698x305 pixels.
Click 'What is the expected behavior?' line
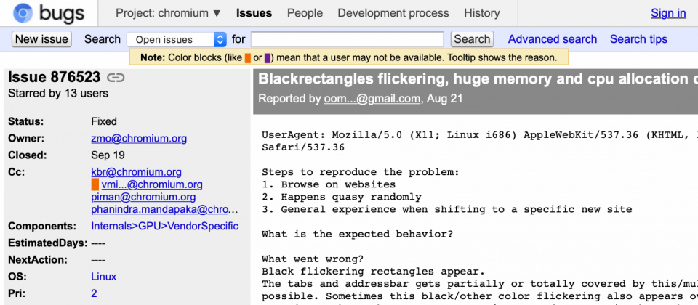pos(358,234)
